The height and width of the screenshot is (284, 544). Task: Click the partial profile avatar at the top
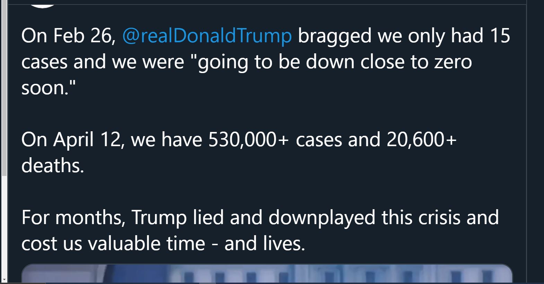pyautogui.click(x=43, y=4)
